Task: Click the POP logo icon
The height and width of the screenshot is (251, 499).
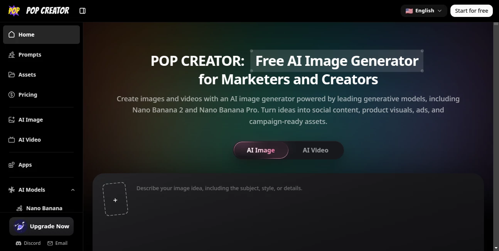Action: pos(14,11)
